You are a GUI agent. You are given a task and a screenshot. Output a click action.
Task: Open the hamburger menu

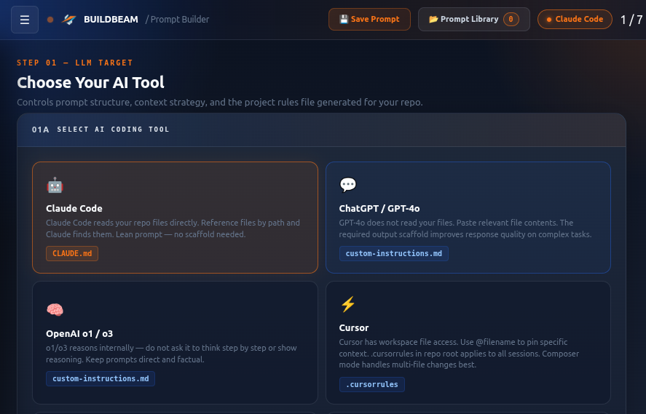pyautogui.click(x=25, y=20)
